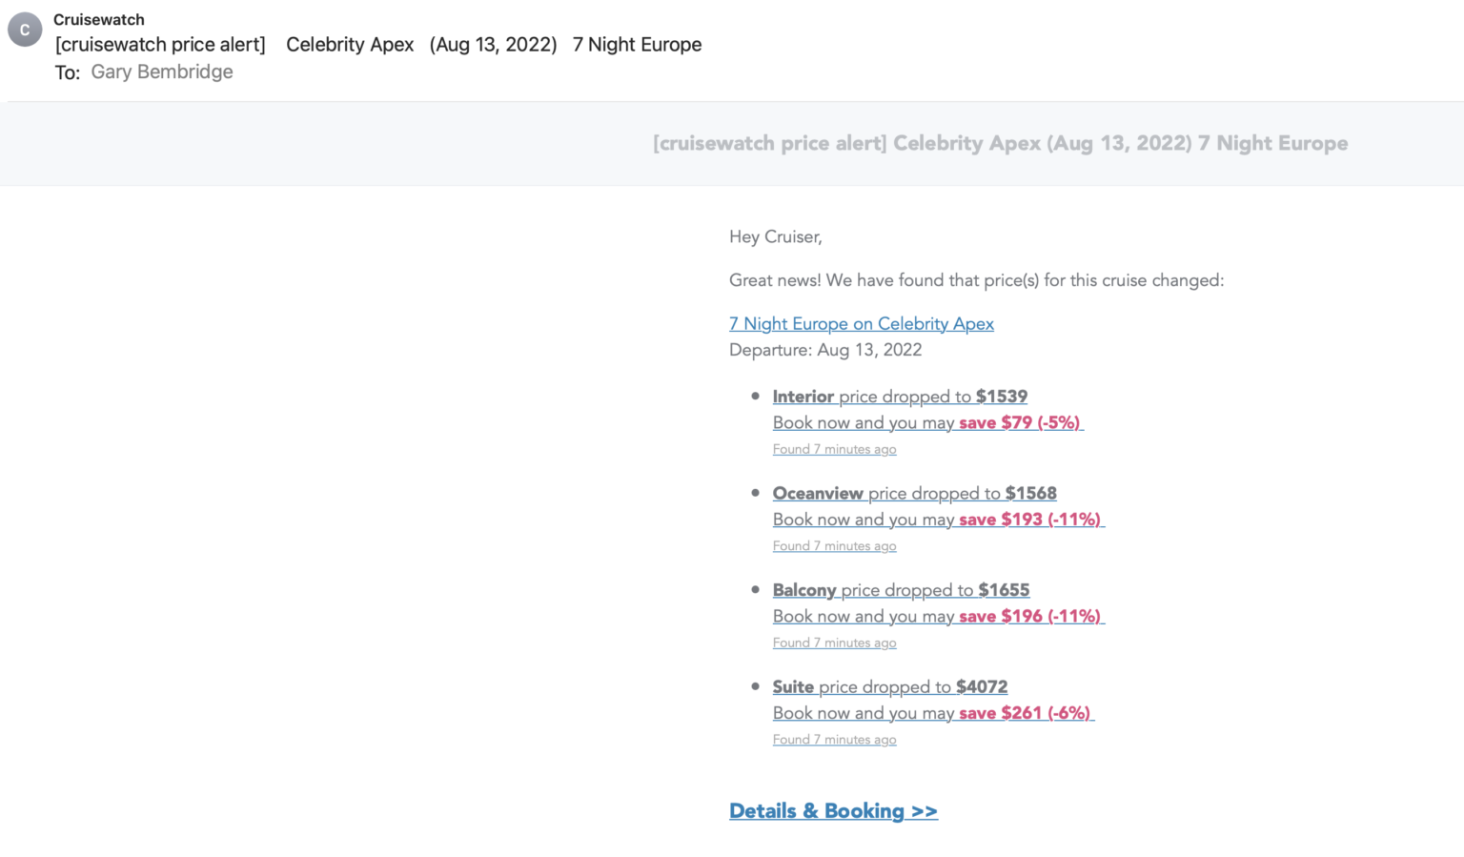This screenshot has width=1464, height=857.
Task: Open the sender name Cruisewatch
Action: (x=99, y=19)
